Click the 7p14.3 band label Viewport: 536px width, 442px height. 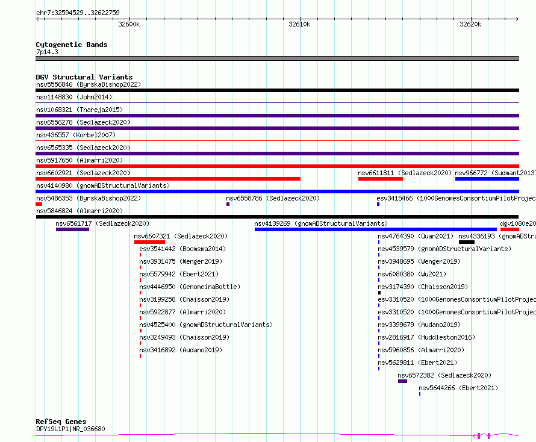47,52
